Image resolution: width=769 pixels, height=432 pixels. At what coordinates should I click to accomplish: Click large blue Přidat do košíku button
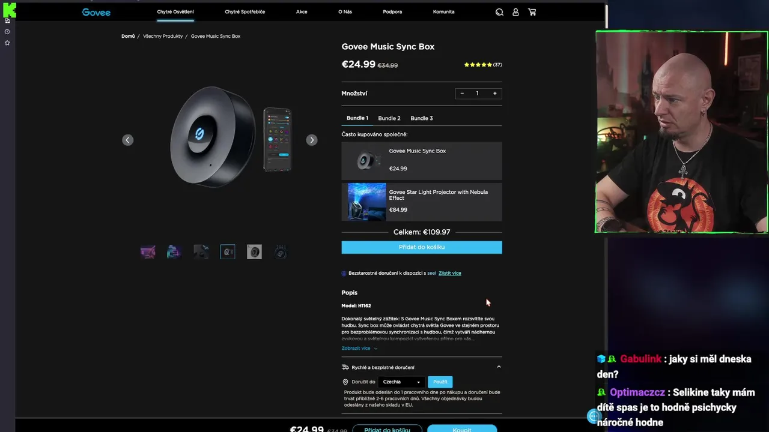pyautogui.click(x=422, y=247)
